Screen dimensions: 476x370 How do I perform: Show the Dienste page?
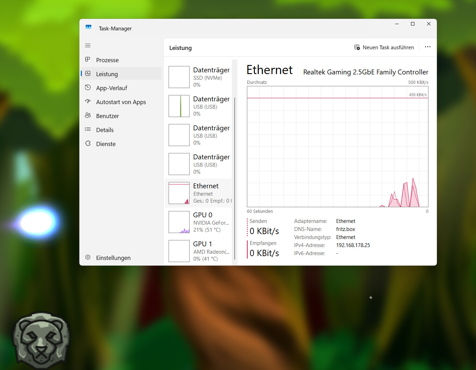[x=121, y=144]
